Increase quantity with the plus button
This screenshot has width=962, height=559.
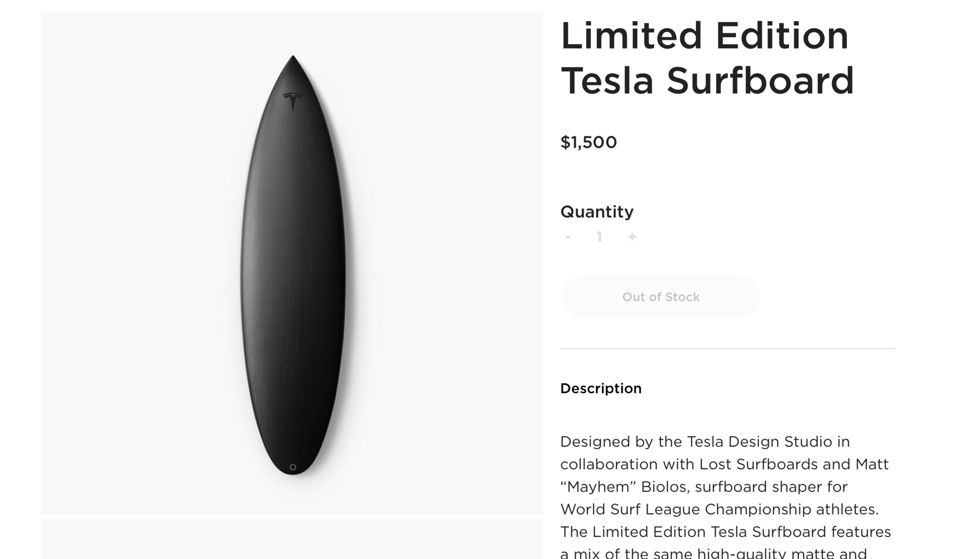tap(632, 237)
